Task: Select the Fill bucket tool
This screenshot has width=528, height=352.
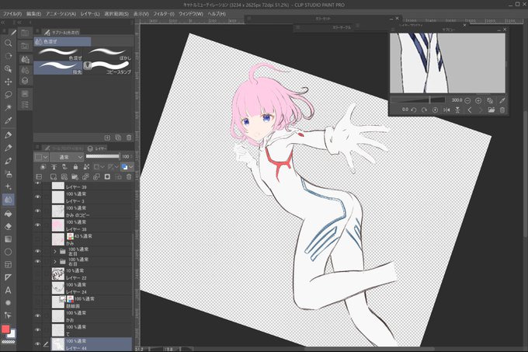Action: pos(8,214)
